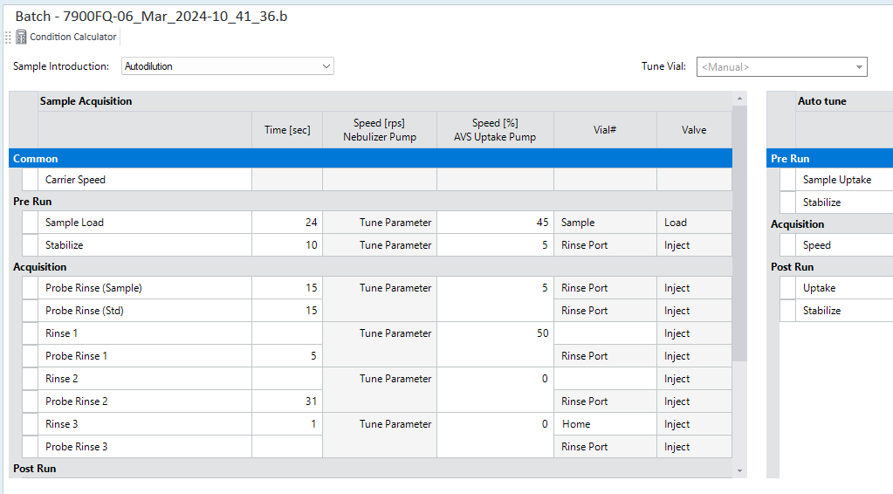Toggle Auto tune Sample Uptake checkbox

[x=787, y=180]
